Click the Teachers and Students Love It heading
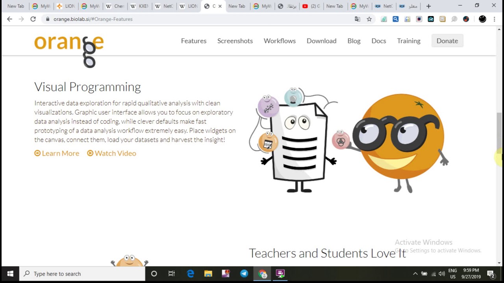Image resolution: width=504 pixels, height=283 pixels. (x=327, y=253)
